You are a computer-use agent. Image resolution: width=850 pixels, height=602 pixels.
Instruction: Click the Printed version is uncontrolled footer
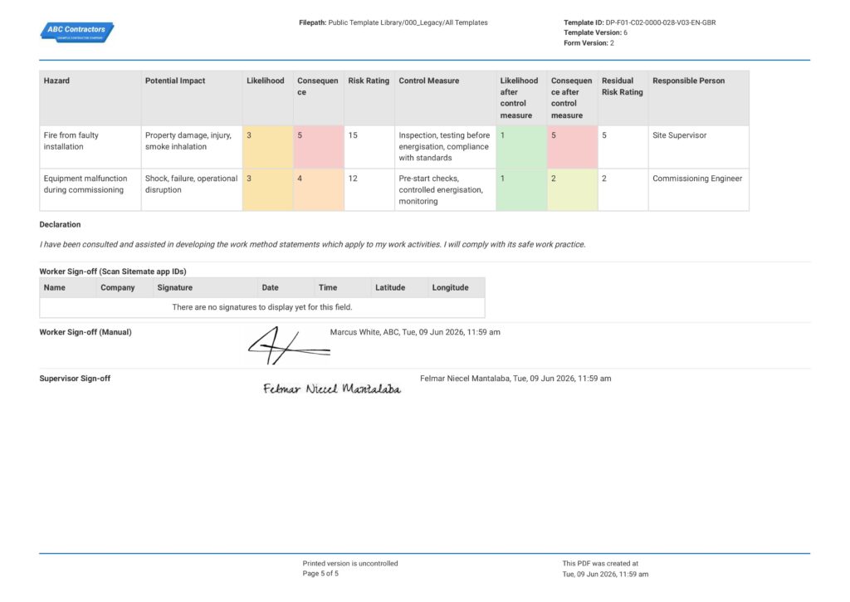[350, 564]
